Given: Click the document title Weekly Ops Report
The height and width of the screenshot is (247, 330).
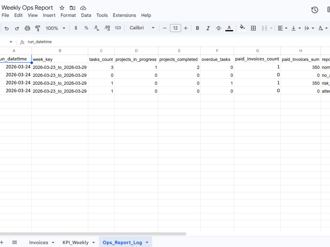Looking at the screenshot, I should pos(27,8).
